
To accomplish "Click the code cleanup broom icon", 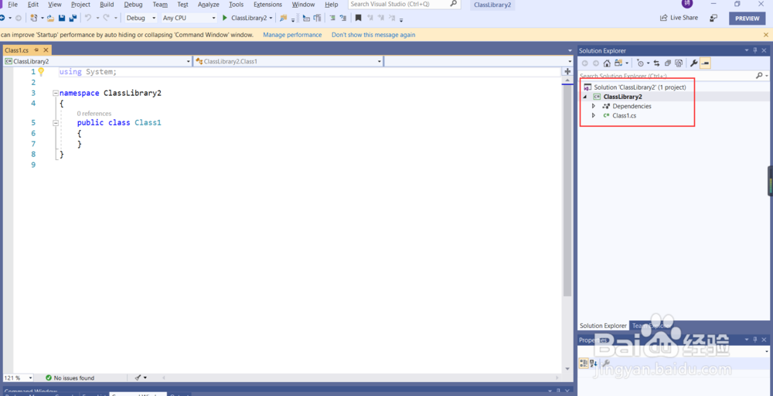I will [x=138, y=377].
